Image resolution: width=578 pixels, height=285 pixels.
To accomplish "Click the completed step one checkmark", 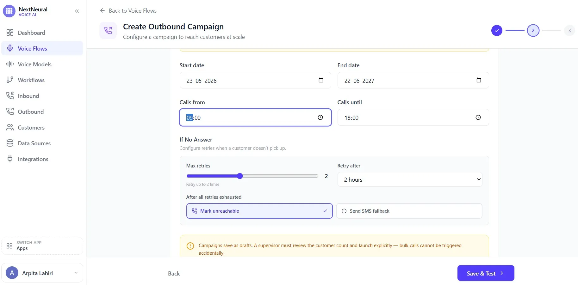I will tap(497, 31).
